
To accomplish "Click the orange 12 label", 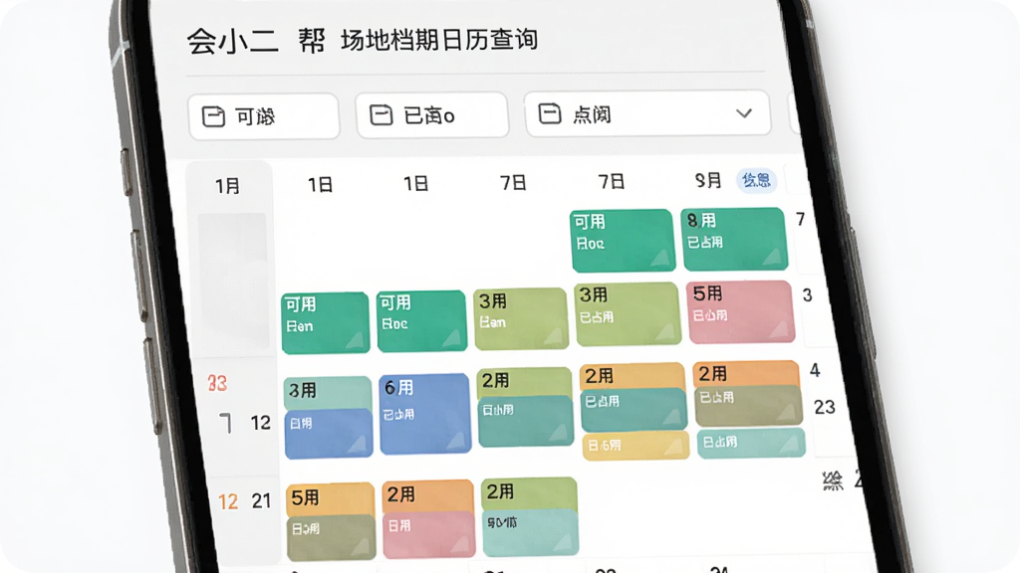I will click(x=228, y=501).
